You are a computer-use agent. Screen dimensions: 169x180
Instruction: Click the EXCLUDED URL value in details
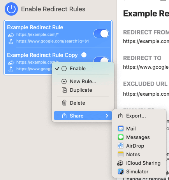[x=146, y=94]
